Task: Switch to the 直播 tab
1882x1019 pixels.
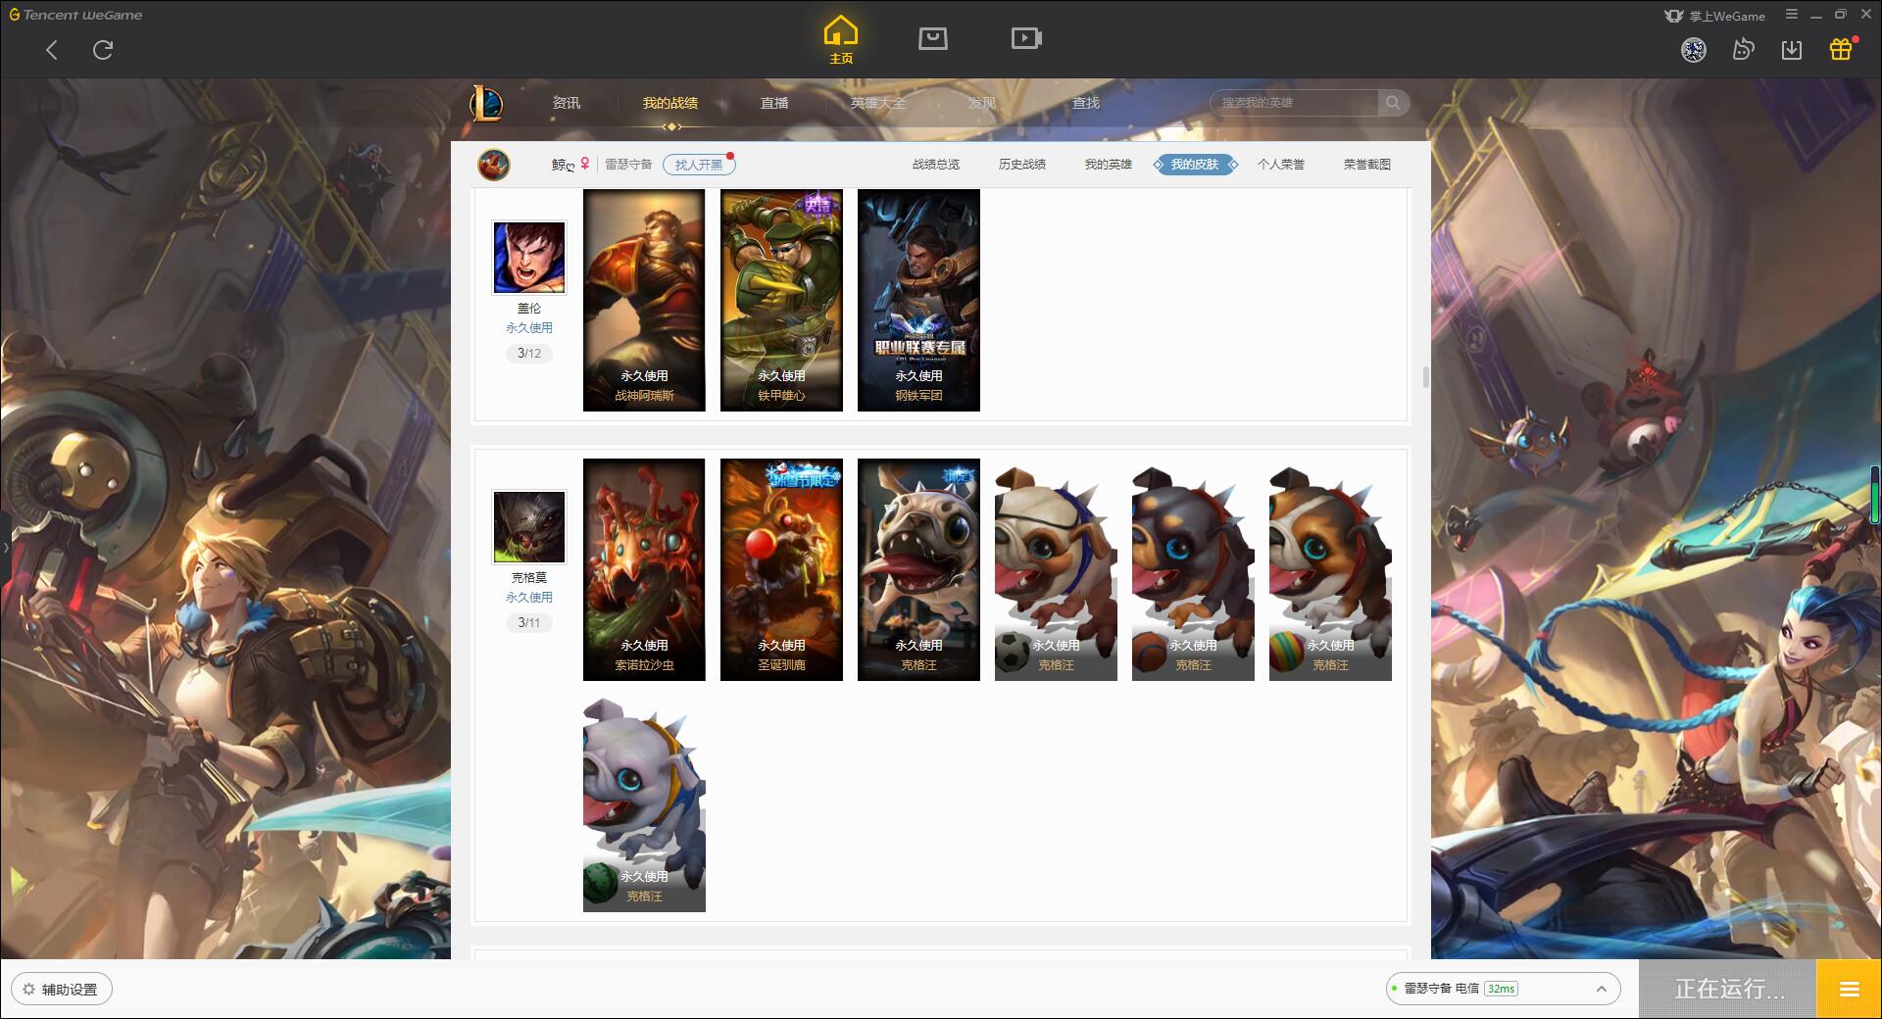Action: [774, 103]
